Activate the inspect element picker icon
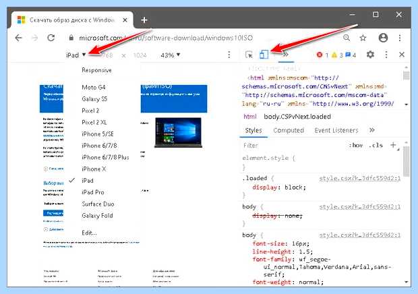This screenshot has height=294, width=418. [x=249, y=55]
